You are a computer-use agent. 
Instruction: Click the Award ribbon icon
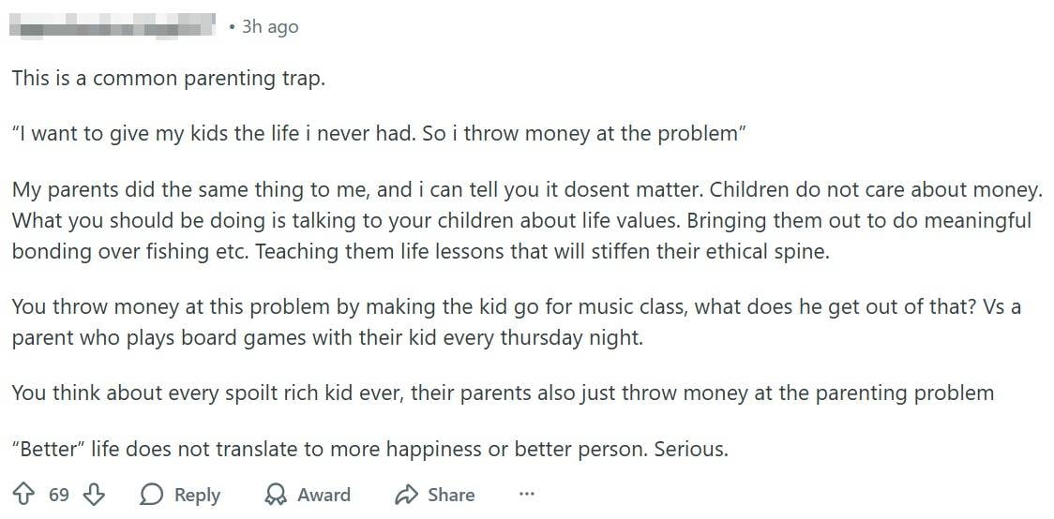tap(275, 495)
